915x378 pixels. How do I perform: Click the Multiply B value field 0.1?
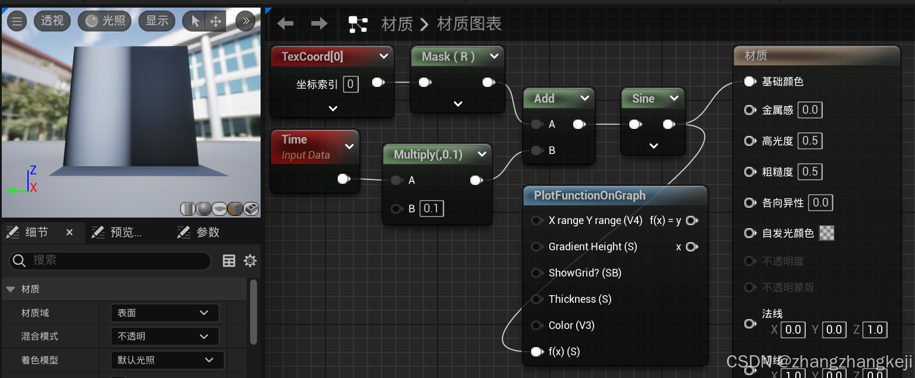432,208
